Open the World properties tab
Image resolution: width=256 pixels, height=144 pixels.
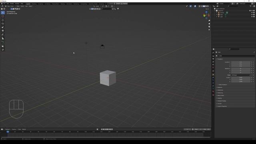[x=213, y=68]
